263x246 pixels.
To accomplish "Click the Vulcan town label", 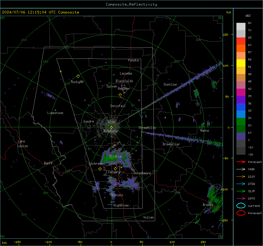I will [148, 217].
